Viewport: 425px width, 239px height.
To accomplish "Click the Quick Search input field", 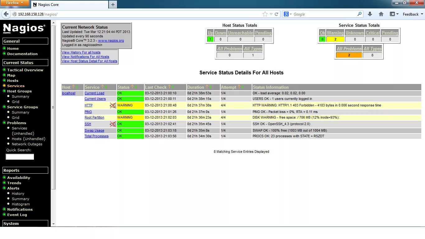I will click(x=20, y=157).
